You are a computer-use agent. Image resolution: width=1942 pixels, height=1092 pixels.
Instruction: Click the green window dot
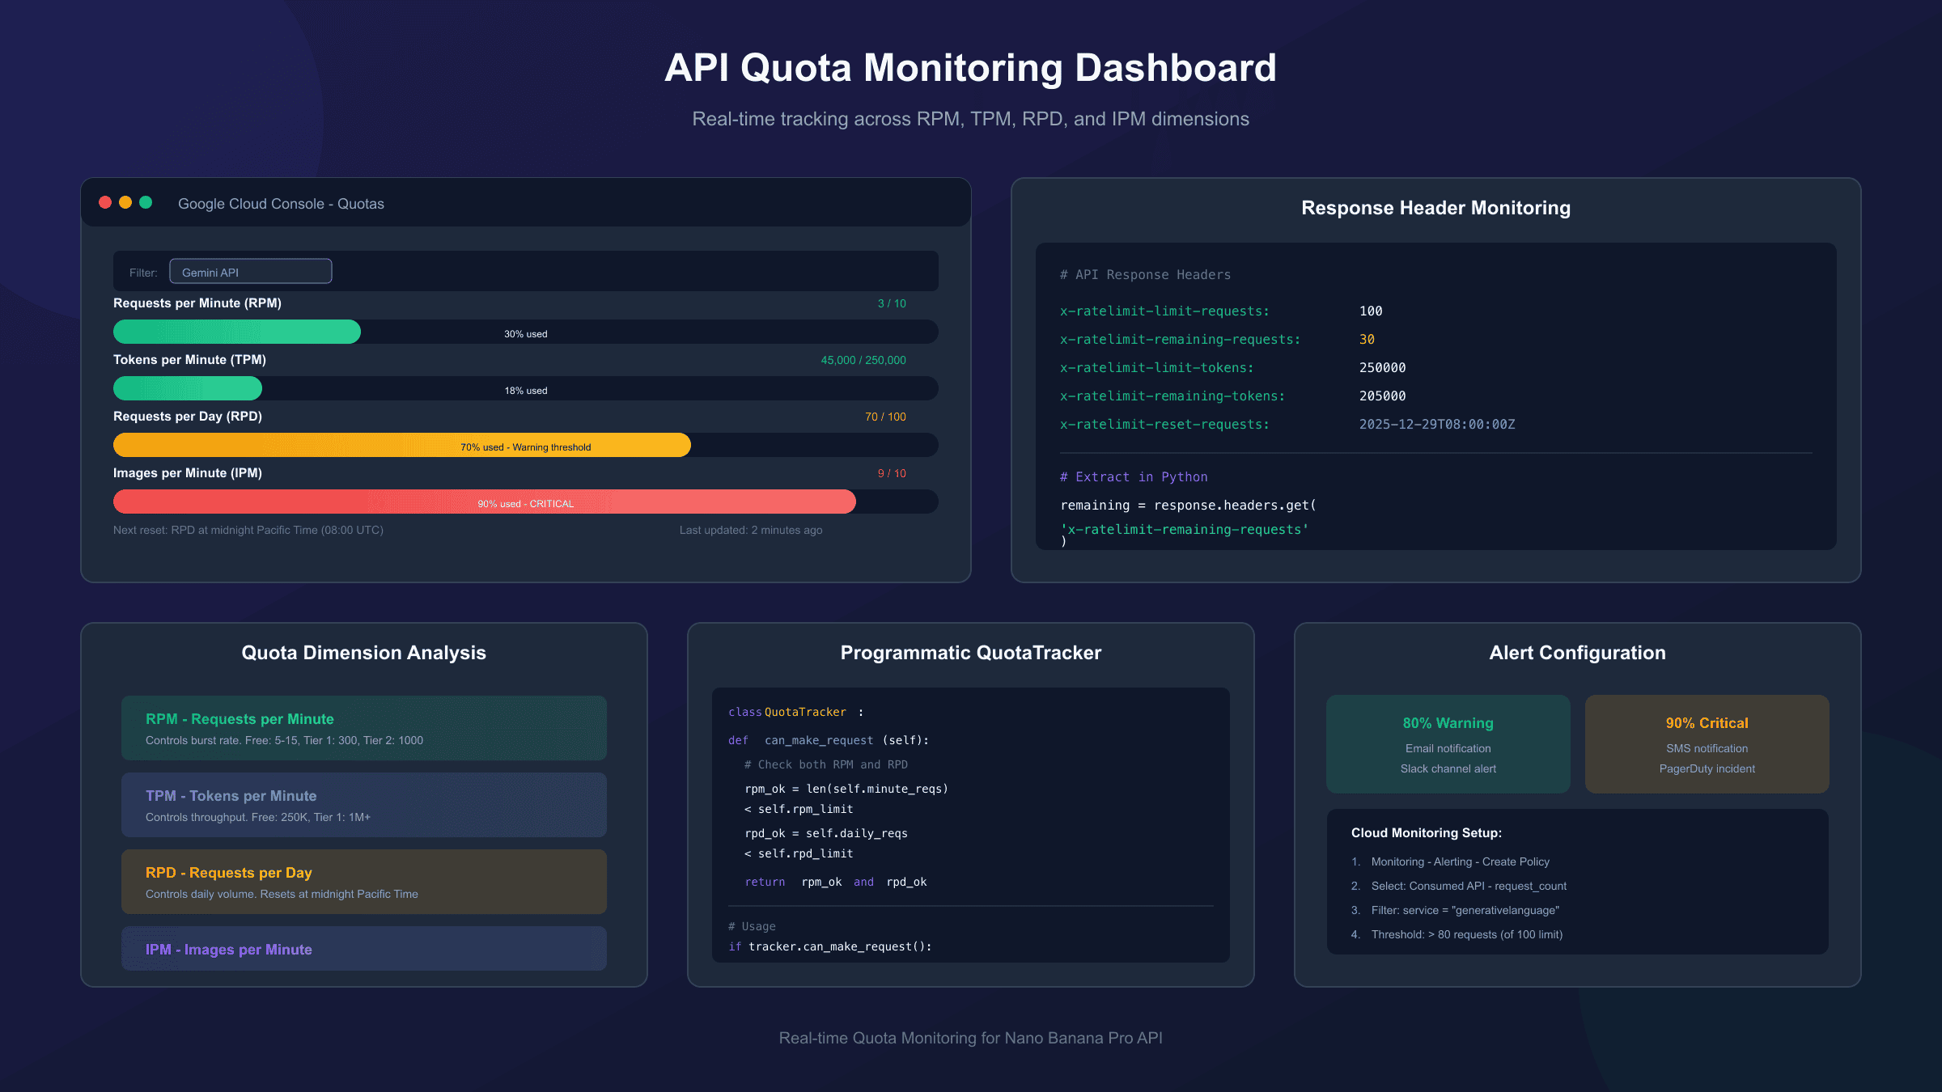[x=146, y=202]
